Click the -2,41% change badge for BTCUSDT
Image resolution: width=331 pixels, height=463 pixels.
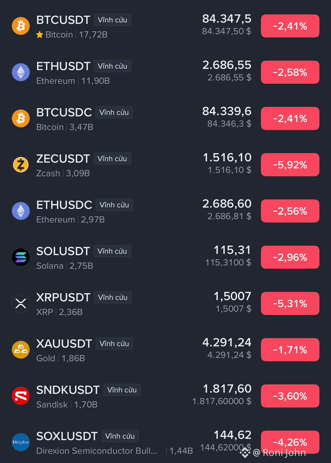290,26
